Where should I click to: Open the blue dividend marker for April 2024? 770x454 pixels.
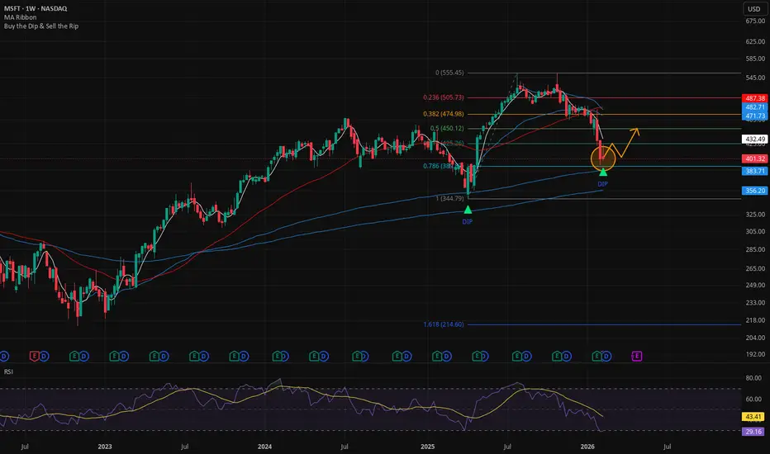coord(324,356)
